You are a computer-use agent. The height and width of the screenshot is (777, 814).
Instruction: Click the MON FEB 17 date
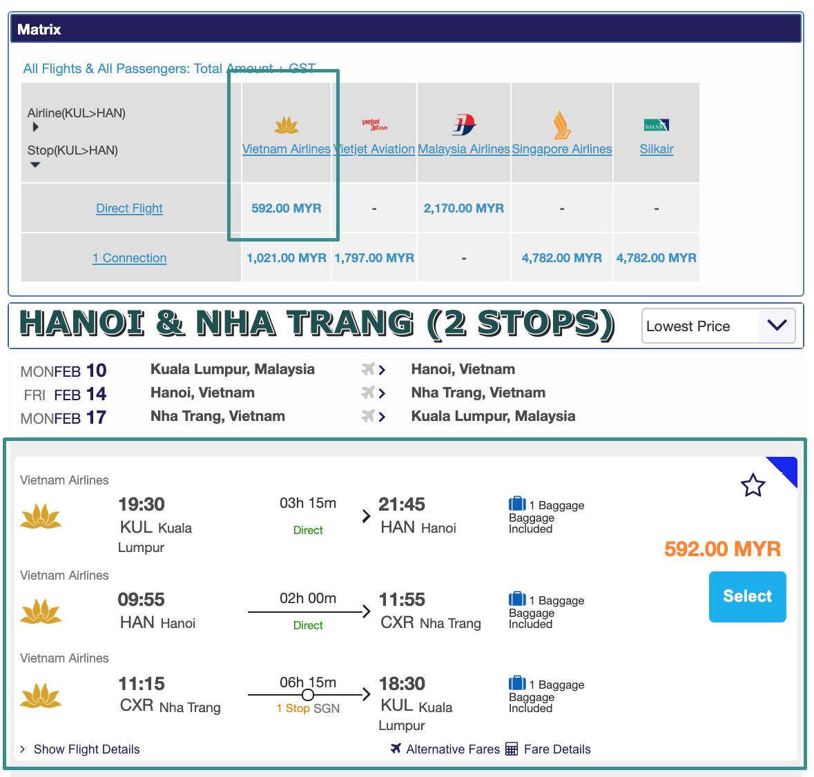[64, 417]
